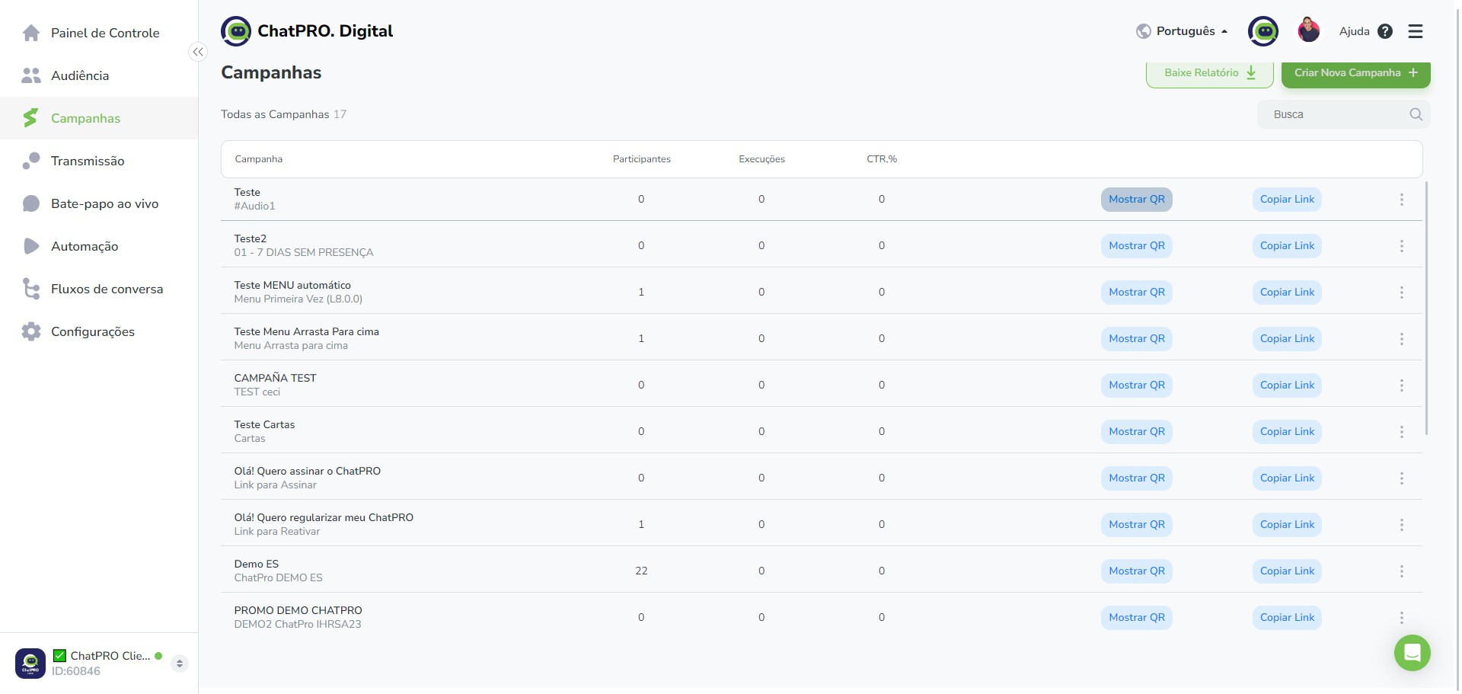Viewport: 1462px width, 694px height.
Task: Go to Transmissão menu item
Action: click(99, 161)
